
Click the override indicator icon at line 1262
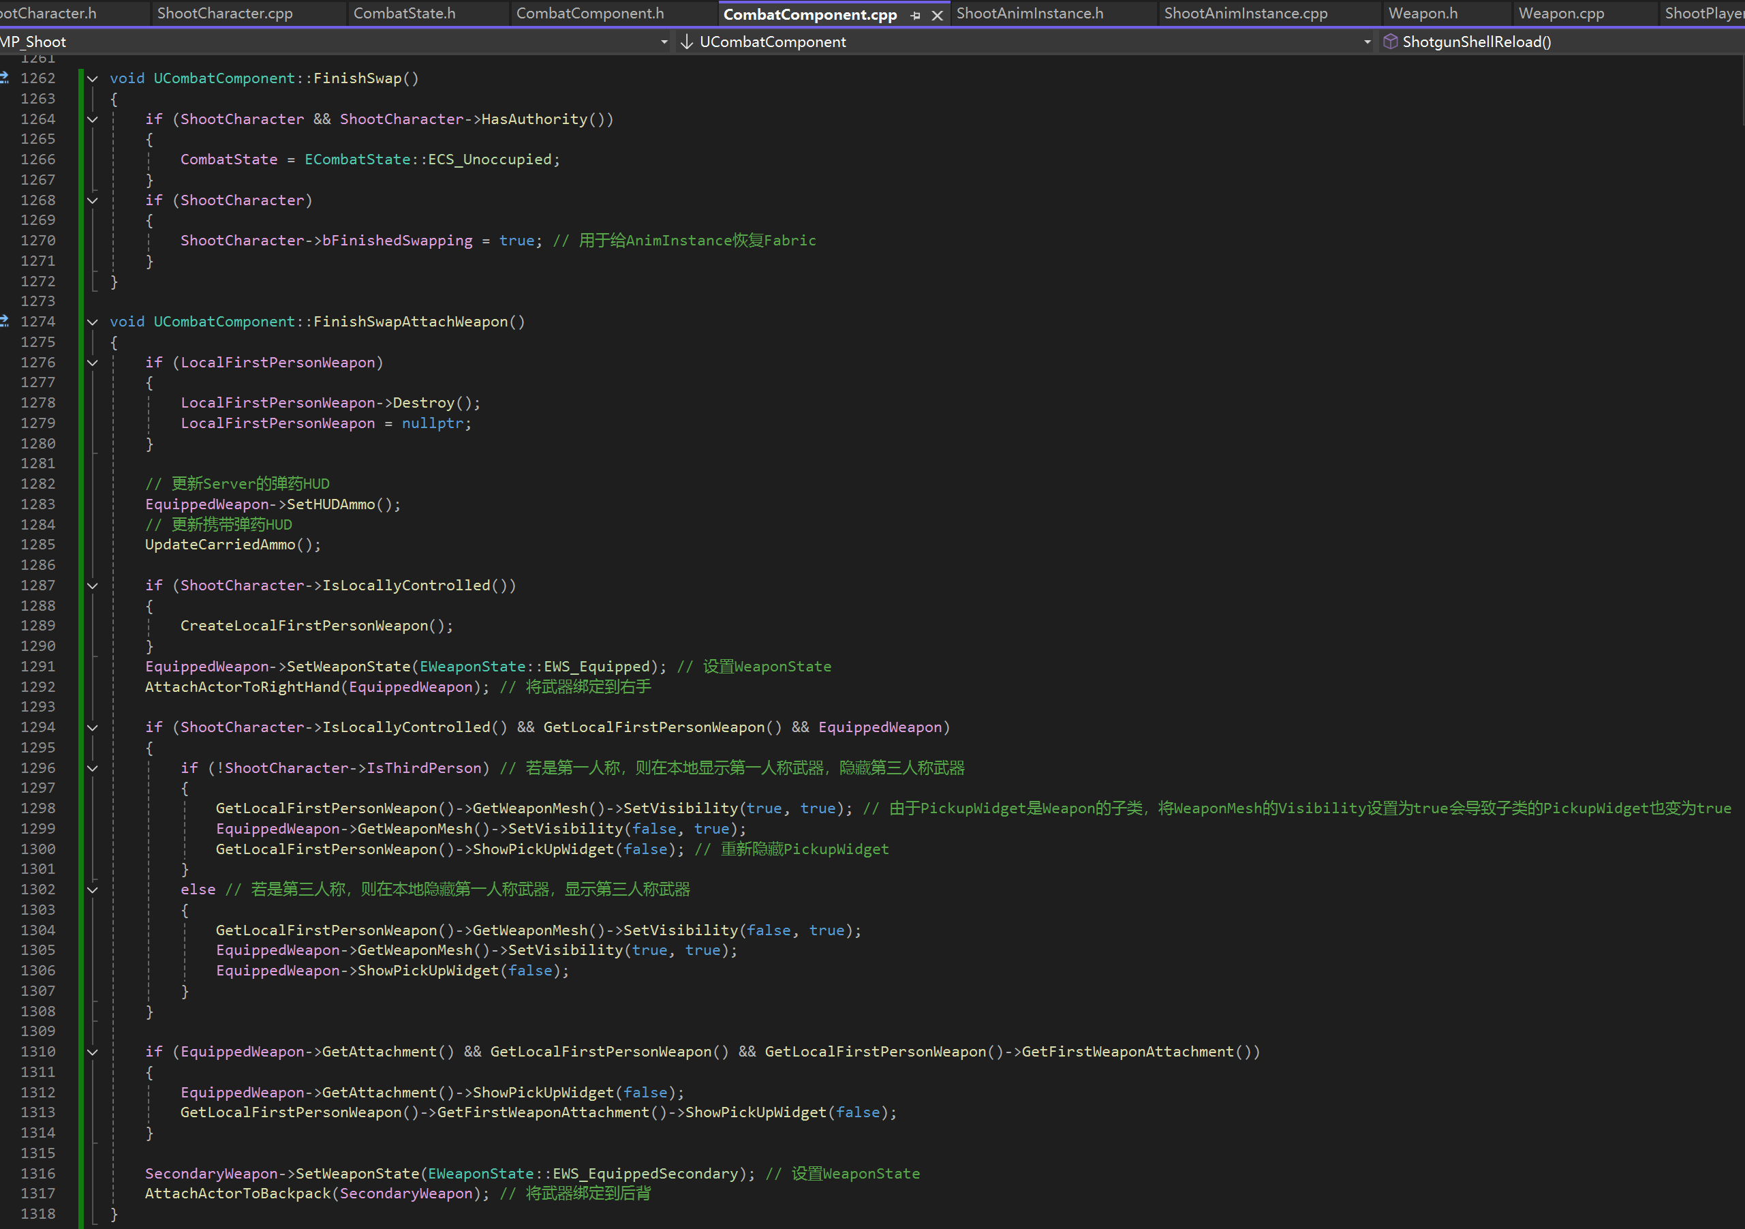[x=5, y=78]
